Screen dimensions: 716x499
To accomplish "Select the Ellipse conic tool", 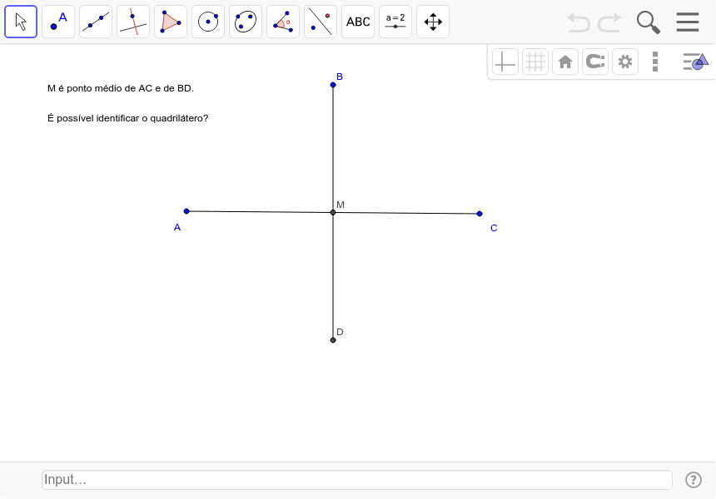I will tap(246, 22).
